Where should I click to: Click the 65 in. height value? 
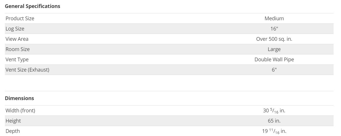[274, 121]
